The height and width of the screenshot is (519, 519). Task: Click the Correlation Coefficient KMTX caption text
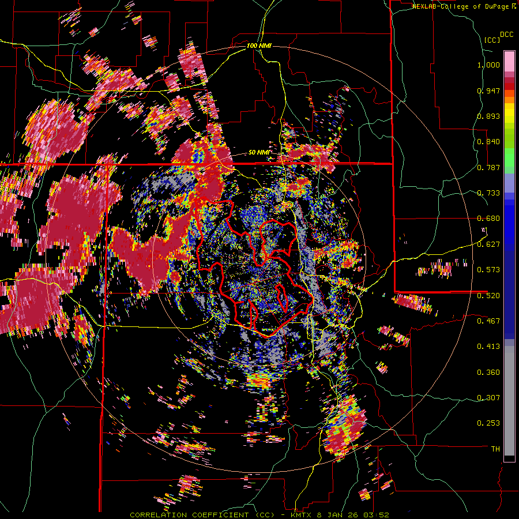pyautogui.click(x=259, y=515)
